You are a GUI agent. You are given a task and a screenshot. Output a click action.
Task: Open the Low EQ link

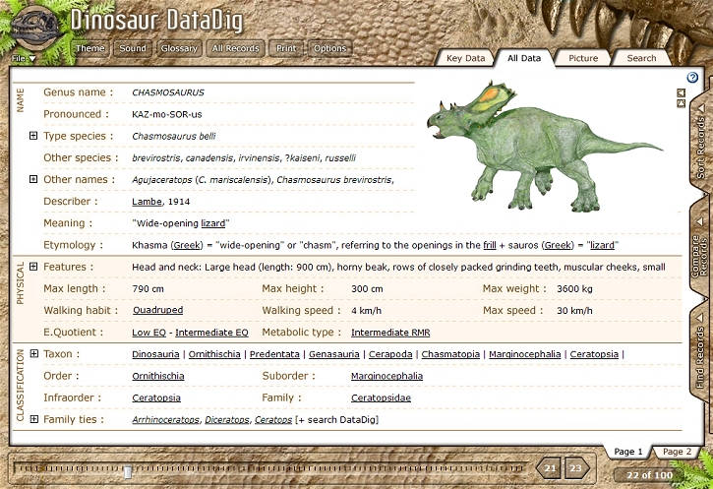pos(149,333)
